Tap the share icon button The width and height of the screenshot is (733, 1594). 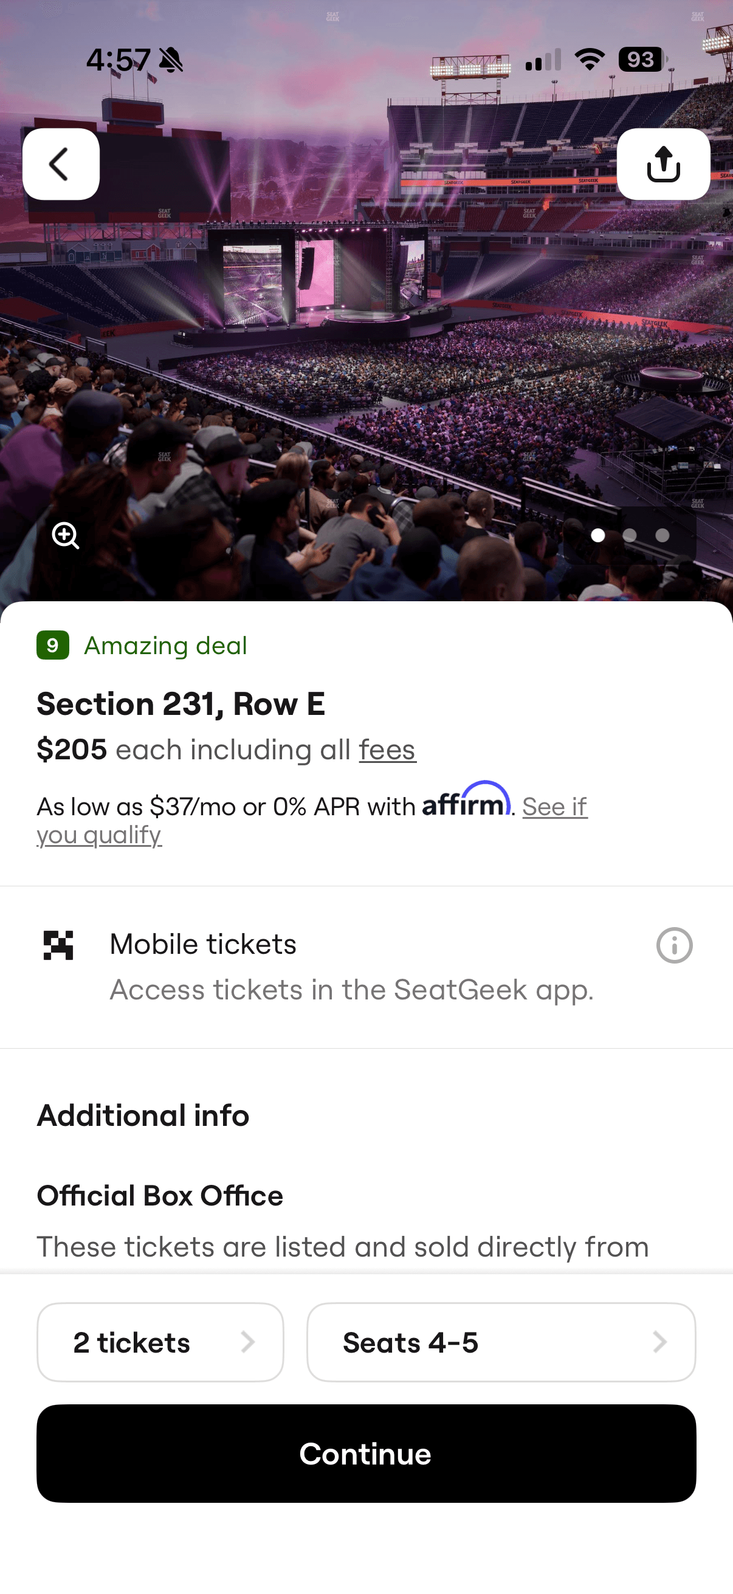[x=663, y=164]
